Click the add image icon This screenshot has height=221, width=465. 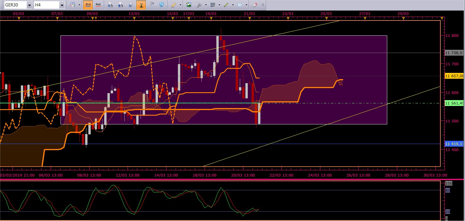(x=189, y=5)
